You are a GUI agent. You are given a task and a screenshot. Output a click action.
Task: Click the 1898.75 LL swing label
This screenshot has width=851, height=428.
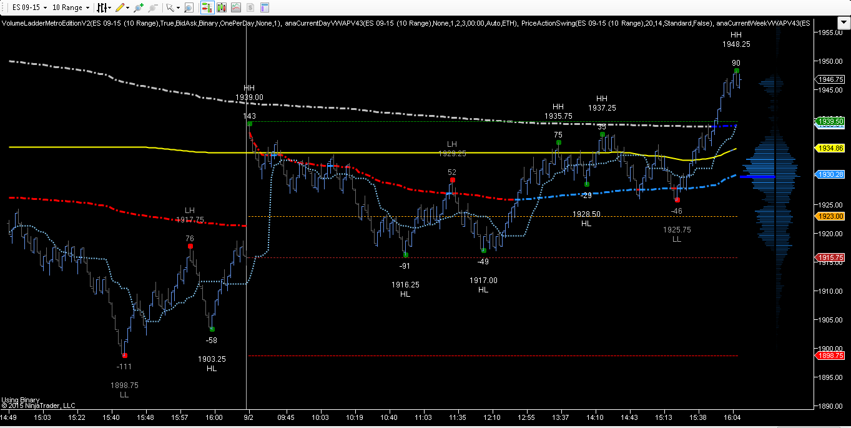click(124, 390)
